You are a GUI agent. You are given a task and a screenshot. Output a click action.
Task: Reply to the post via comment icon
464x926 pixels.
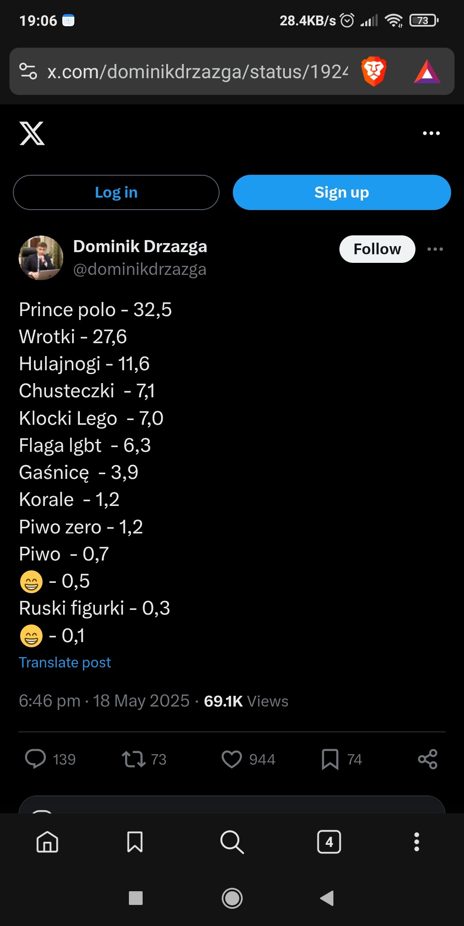pos(36,759)
